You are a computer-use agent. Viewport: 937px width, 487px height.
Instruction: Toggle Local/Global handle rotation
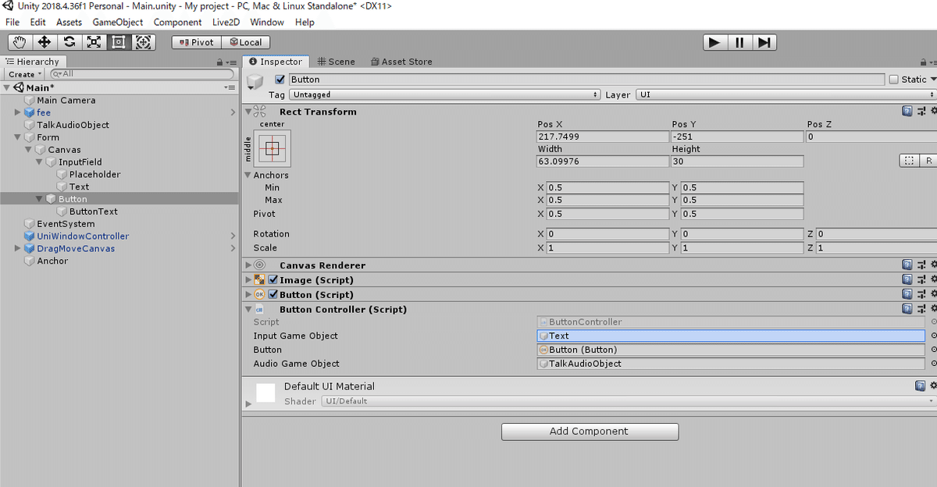pos(246,42)
